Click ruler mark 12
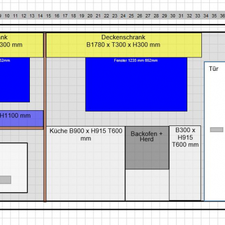Viewport: 225px width, 225px height. 24,16
